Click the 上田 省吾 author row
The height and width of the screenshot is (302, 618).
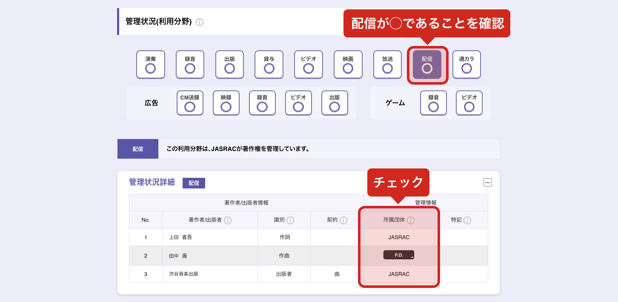click(180, 237)
